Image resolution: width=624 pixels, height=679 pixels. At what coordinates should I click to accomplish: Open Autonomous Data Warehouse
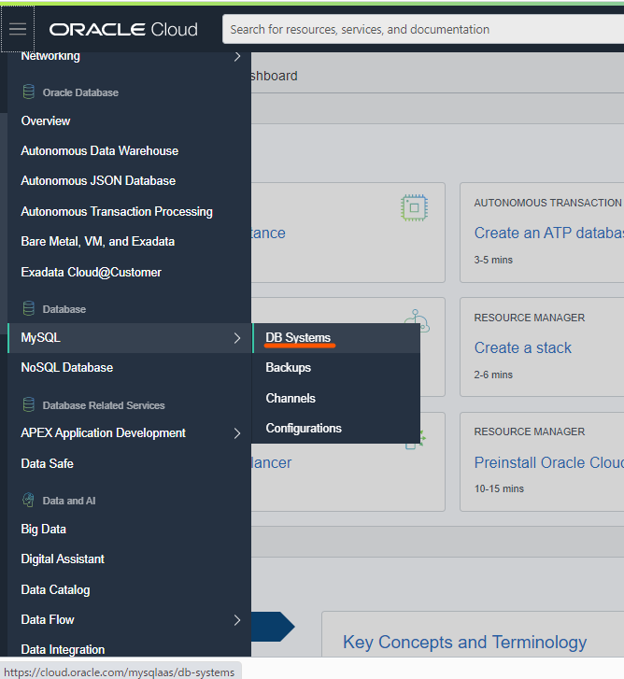pyautogui.click(x=100, y=150)
